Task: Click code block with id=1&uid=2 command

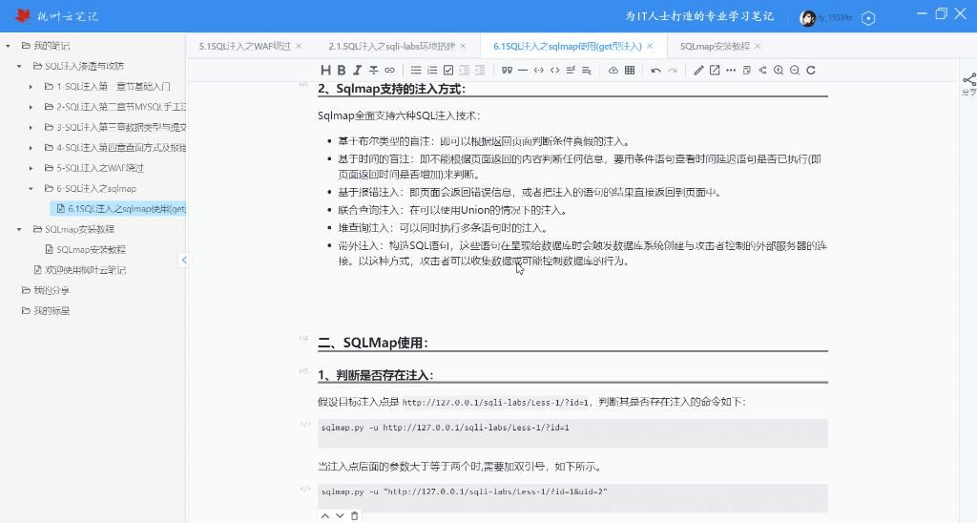Action: tap(572, 497)
